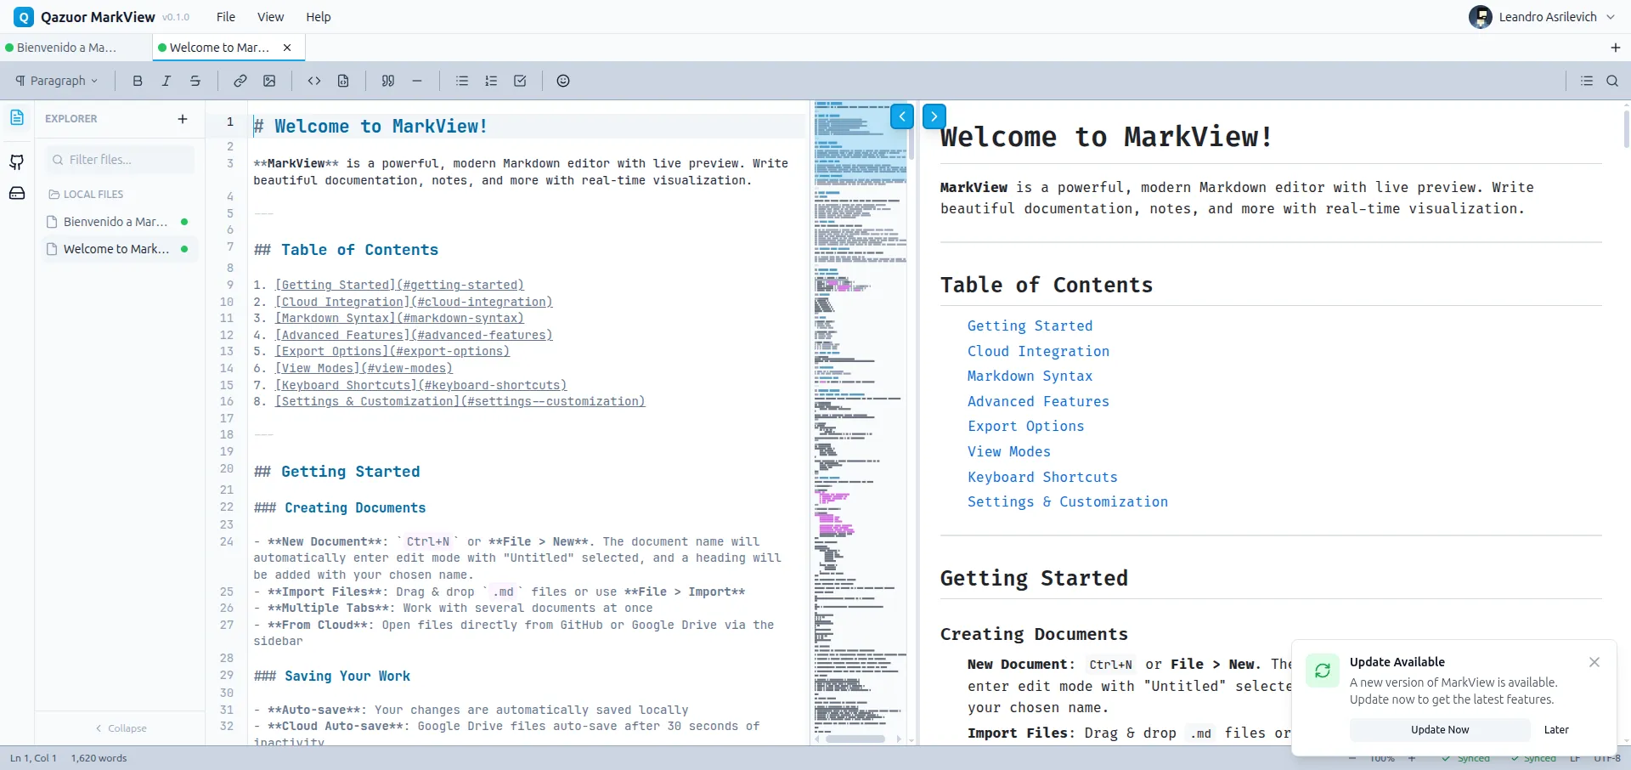Hide the editor pane with left chevron
The width and height of the screenshot is (1631, 770).
pyautogui.click(x=901, y=116)
